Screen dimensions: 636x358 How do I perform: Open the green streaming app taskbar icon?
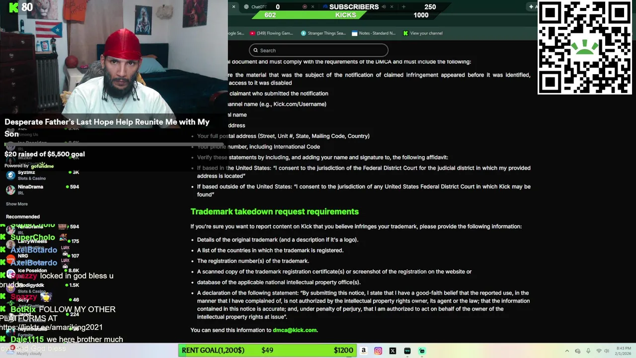tap(422, 351)
